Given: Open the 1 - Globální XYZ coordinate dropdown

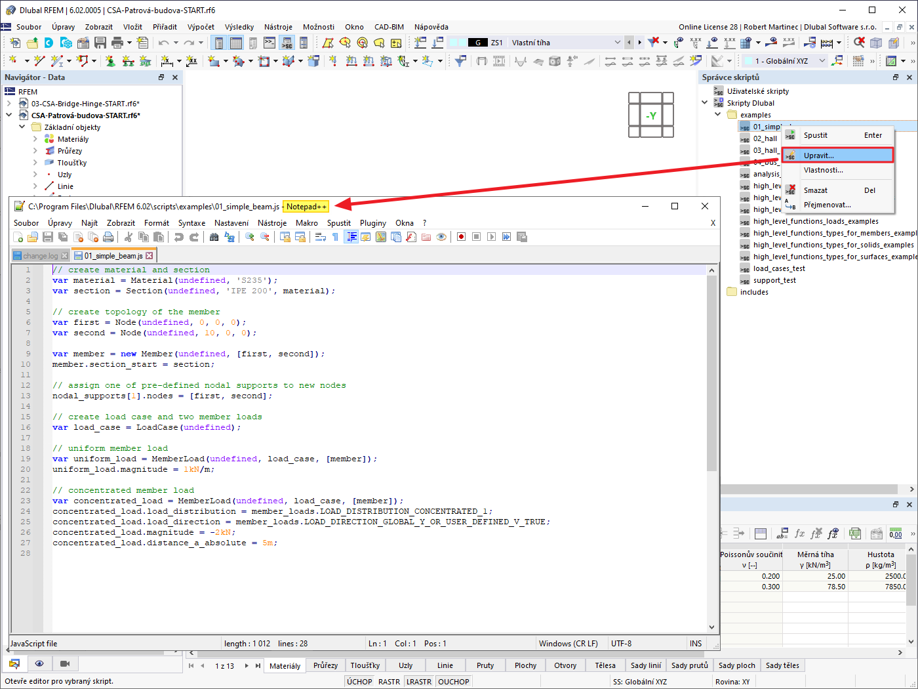Looking at the screenshot, I should click(822, 61).
